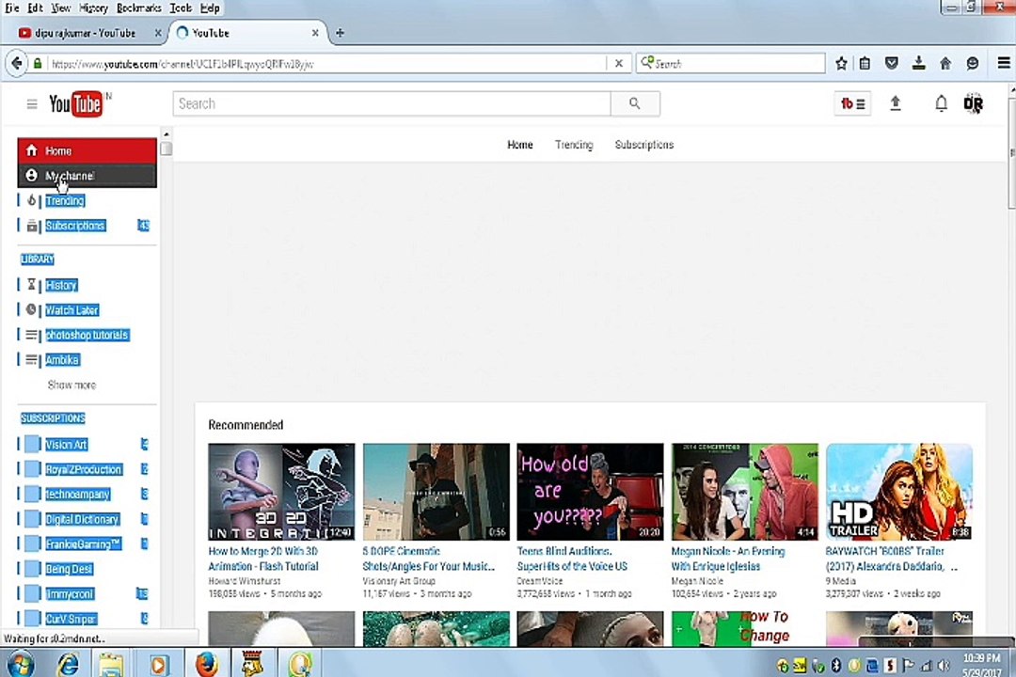1016x677 pixels.
Task: Open Megan Nicole video thumbnail
Action: tap(745, 492)
